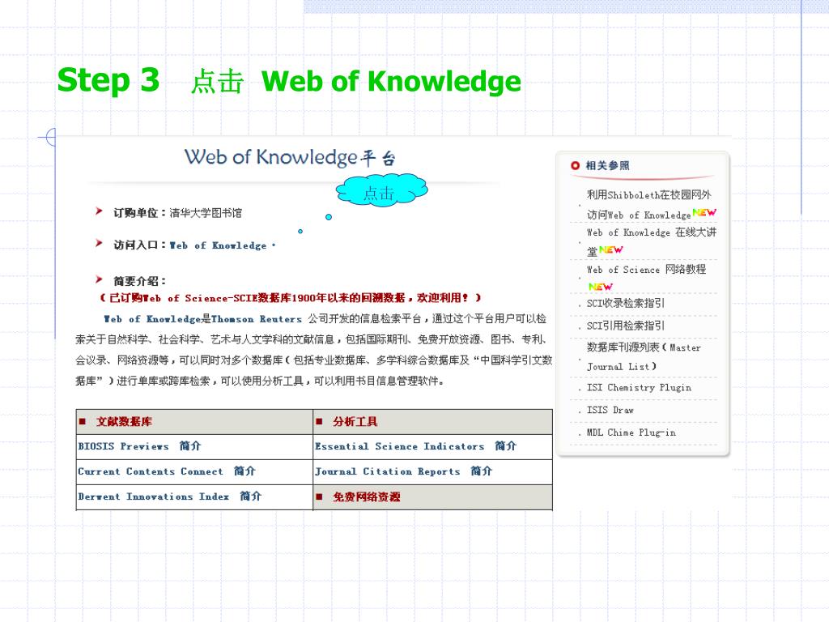Image resolution: width=829 pixels, height=622 pixels.
Task: Open MDL Chime Plug-in link
Action: pyautogui.click(x=631, y=432)
